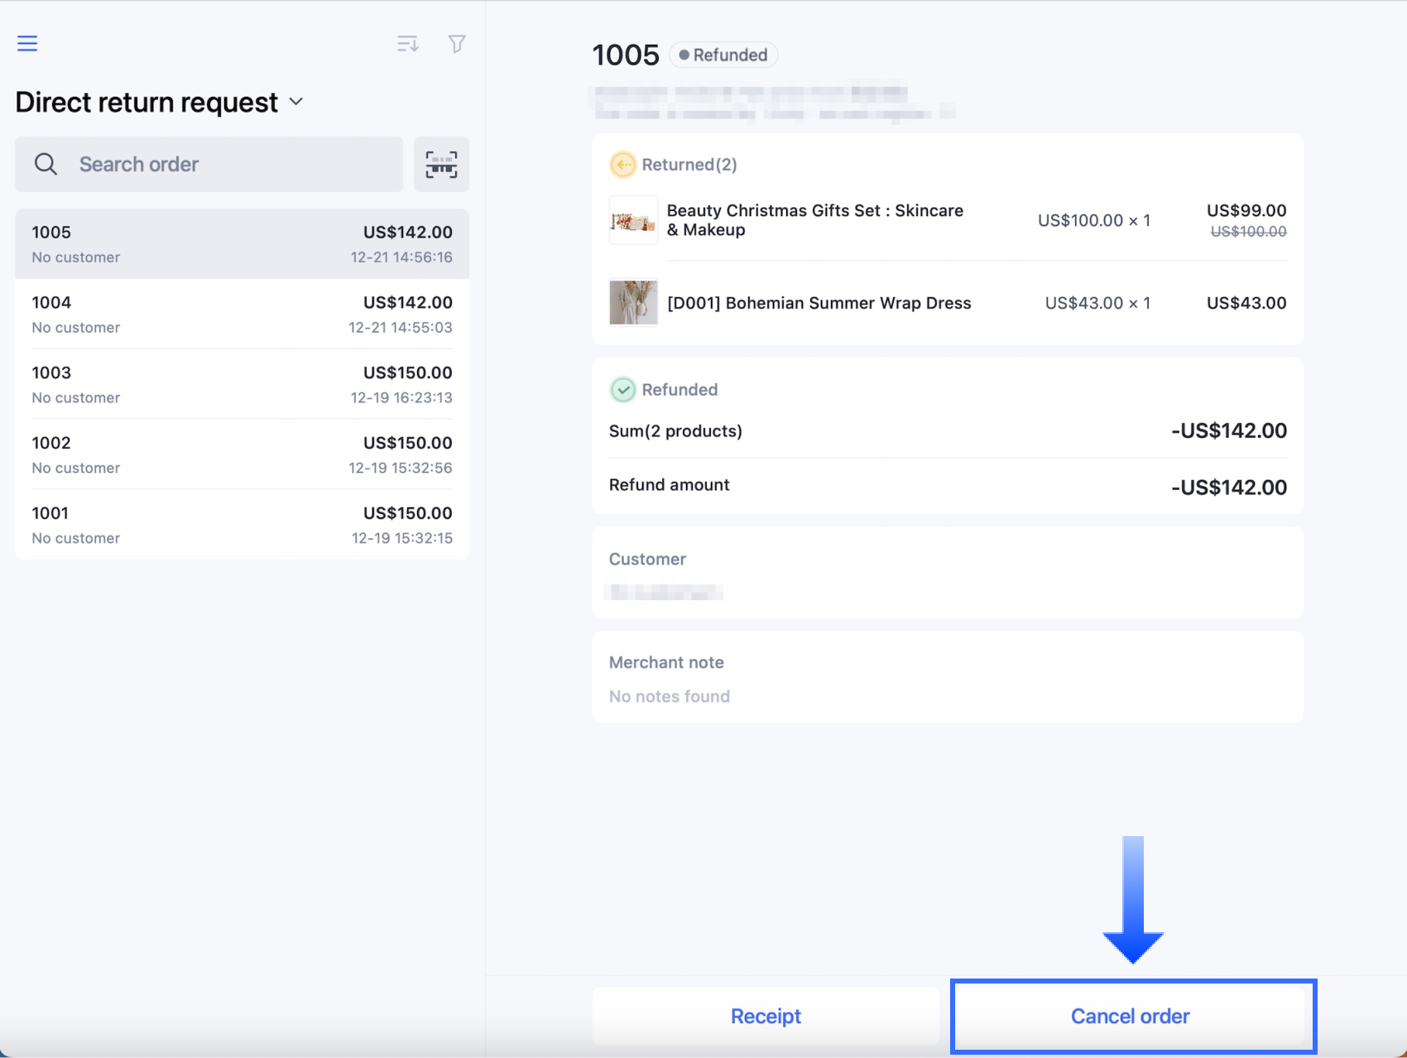
Task: Click the sort orders icon
Action: [x=407, y=44]
